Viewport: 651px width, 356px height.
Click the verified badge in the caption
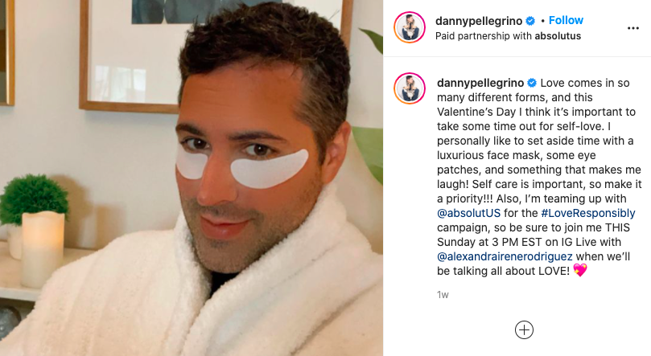tap(532, 83)
